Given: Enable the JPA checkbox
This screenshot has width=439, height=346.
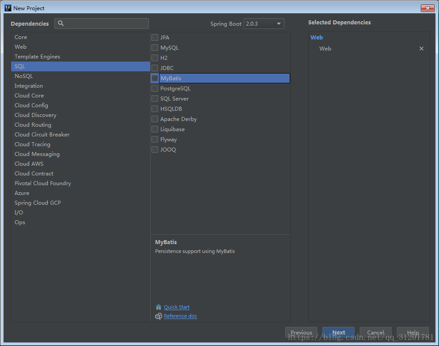Looking at the screenshot, I should (155, 38).
